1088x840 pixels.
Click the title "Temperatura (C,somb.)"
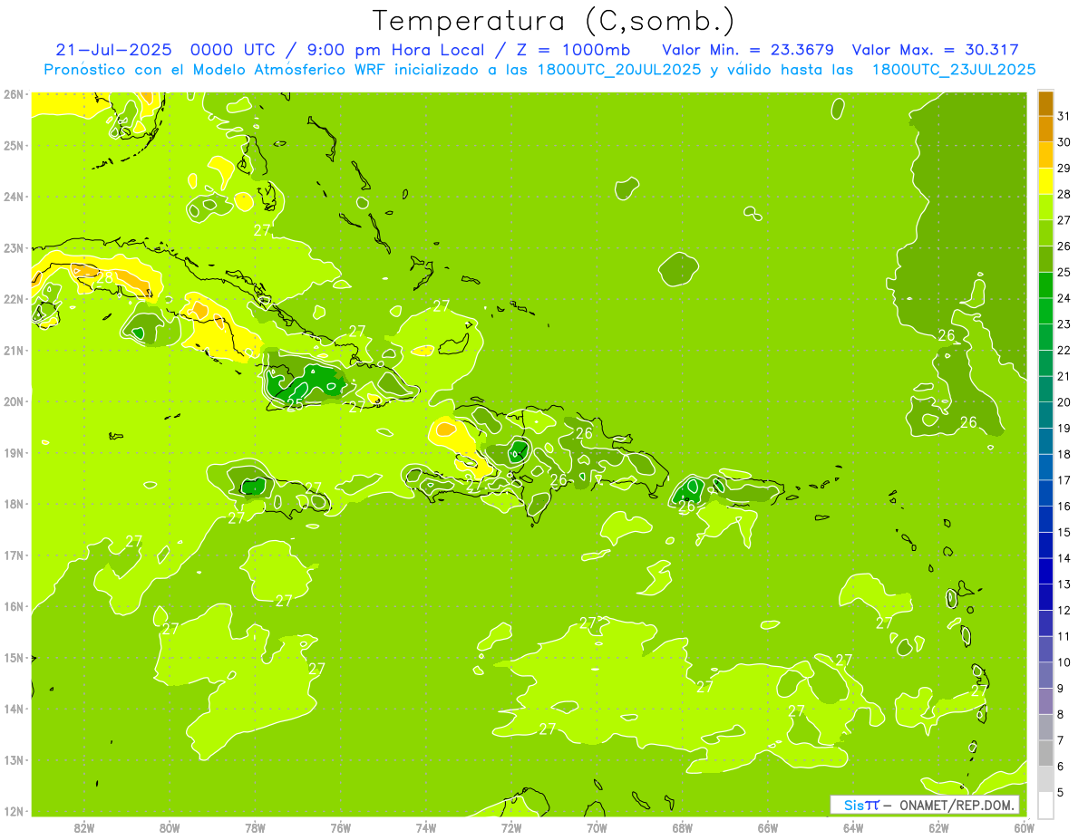[553, 21]
